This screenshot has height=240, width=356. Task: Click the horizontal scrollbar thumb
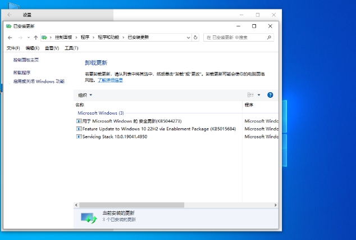click(x=132, y=205)
